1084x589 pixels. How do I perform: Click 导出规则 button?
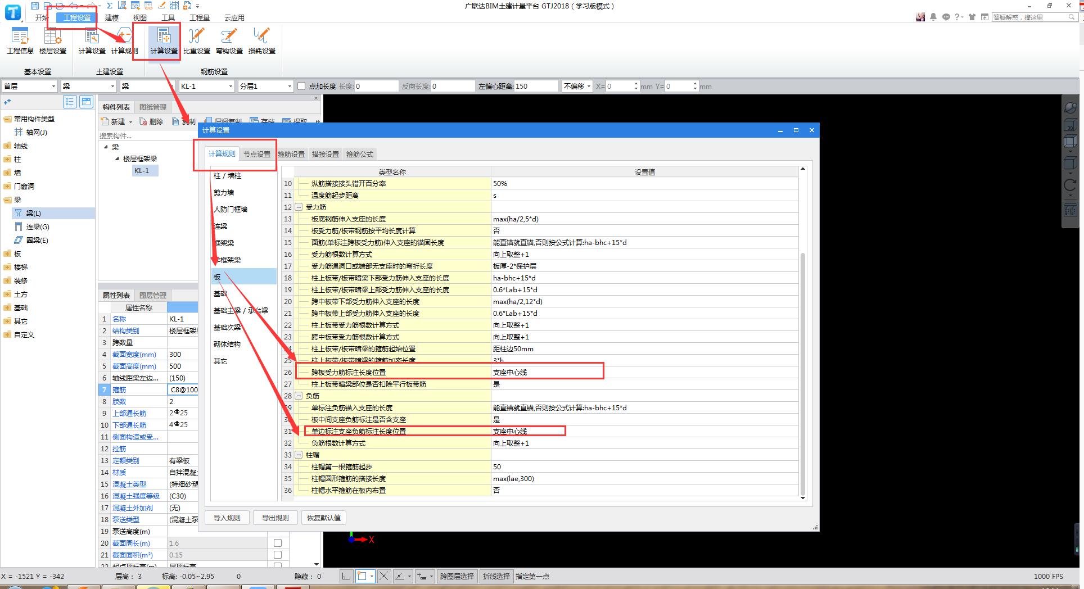[x=275, y=518]
